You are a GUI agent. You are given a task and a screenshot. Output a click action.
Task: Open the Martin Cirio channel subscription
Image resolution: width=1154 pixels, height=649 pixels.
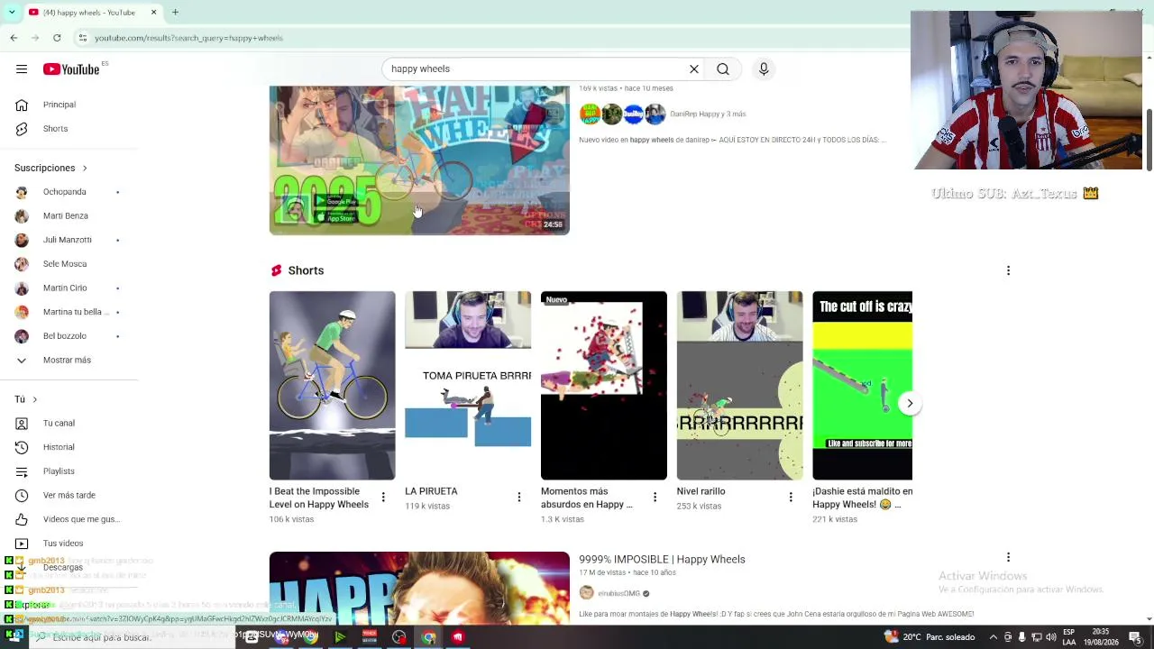[x=65, y=288]
